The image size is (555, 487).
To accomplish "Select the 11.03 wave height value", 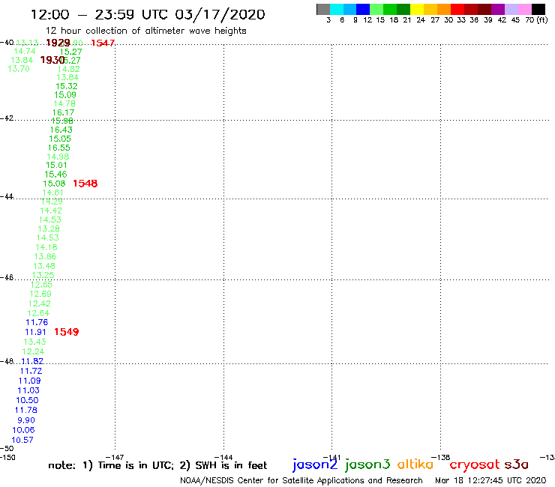I will click(x=28, y=390).
